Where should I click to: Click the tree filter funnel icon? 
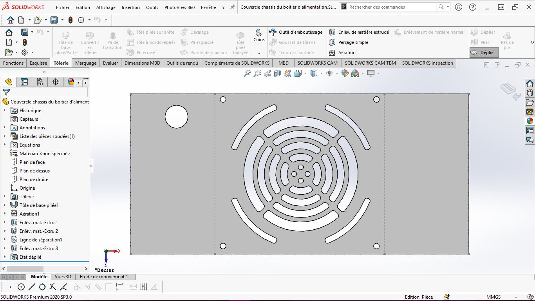(6, 92)
